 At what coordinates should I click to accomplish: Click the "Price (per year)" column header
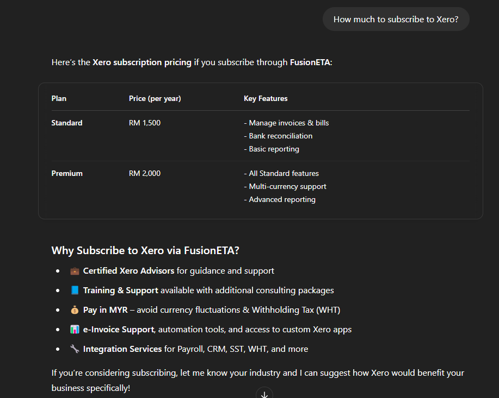(155, 99)
